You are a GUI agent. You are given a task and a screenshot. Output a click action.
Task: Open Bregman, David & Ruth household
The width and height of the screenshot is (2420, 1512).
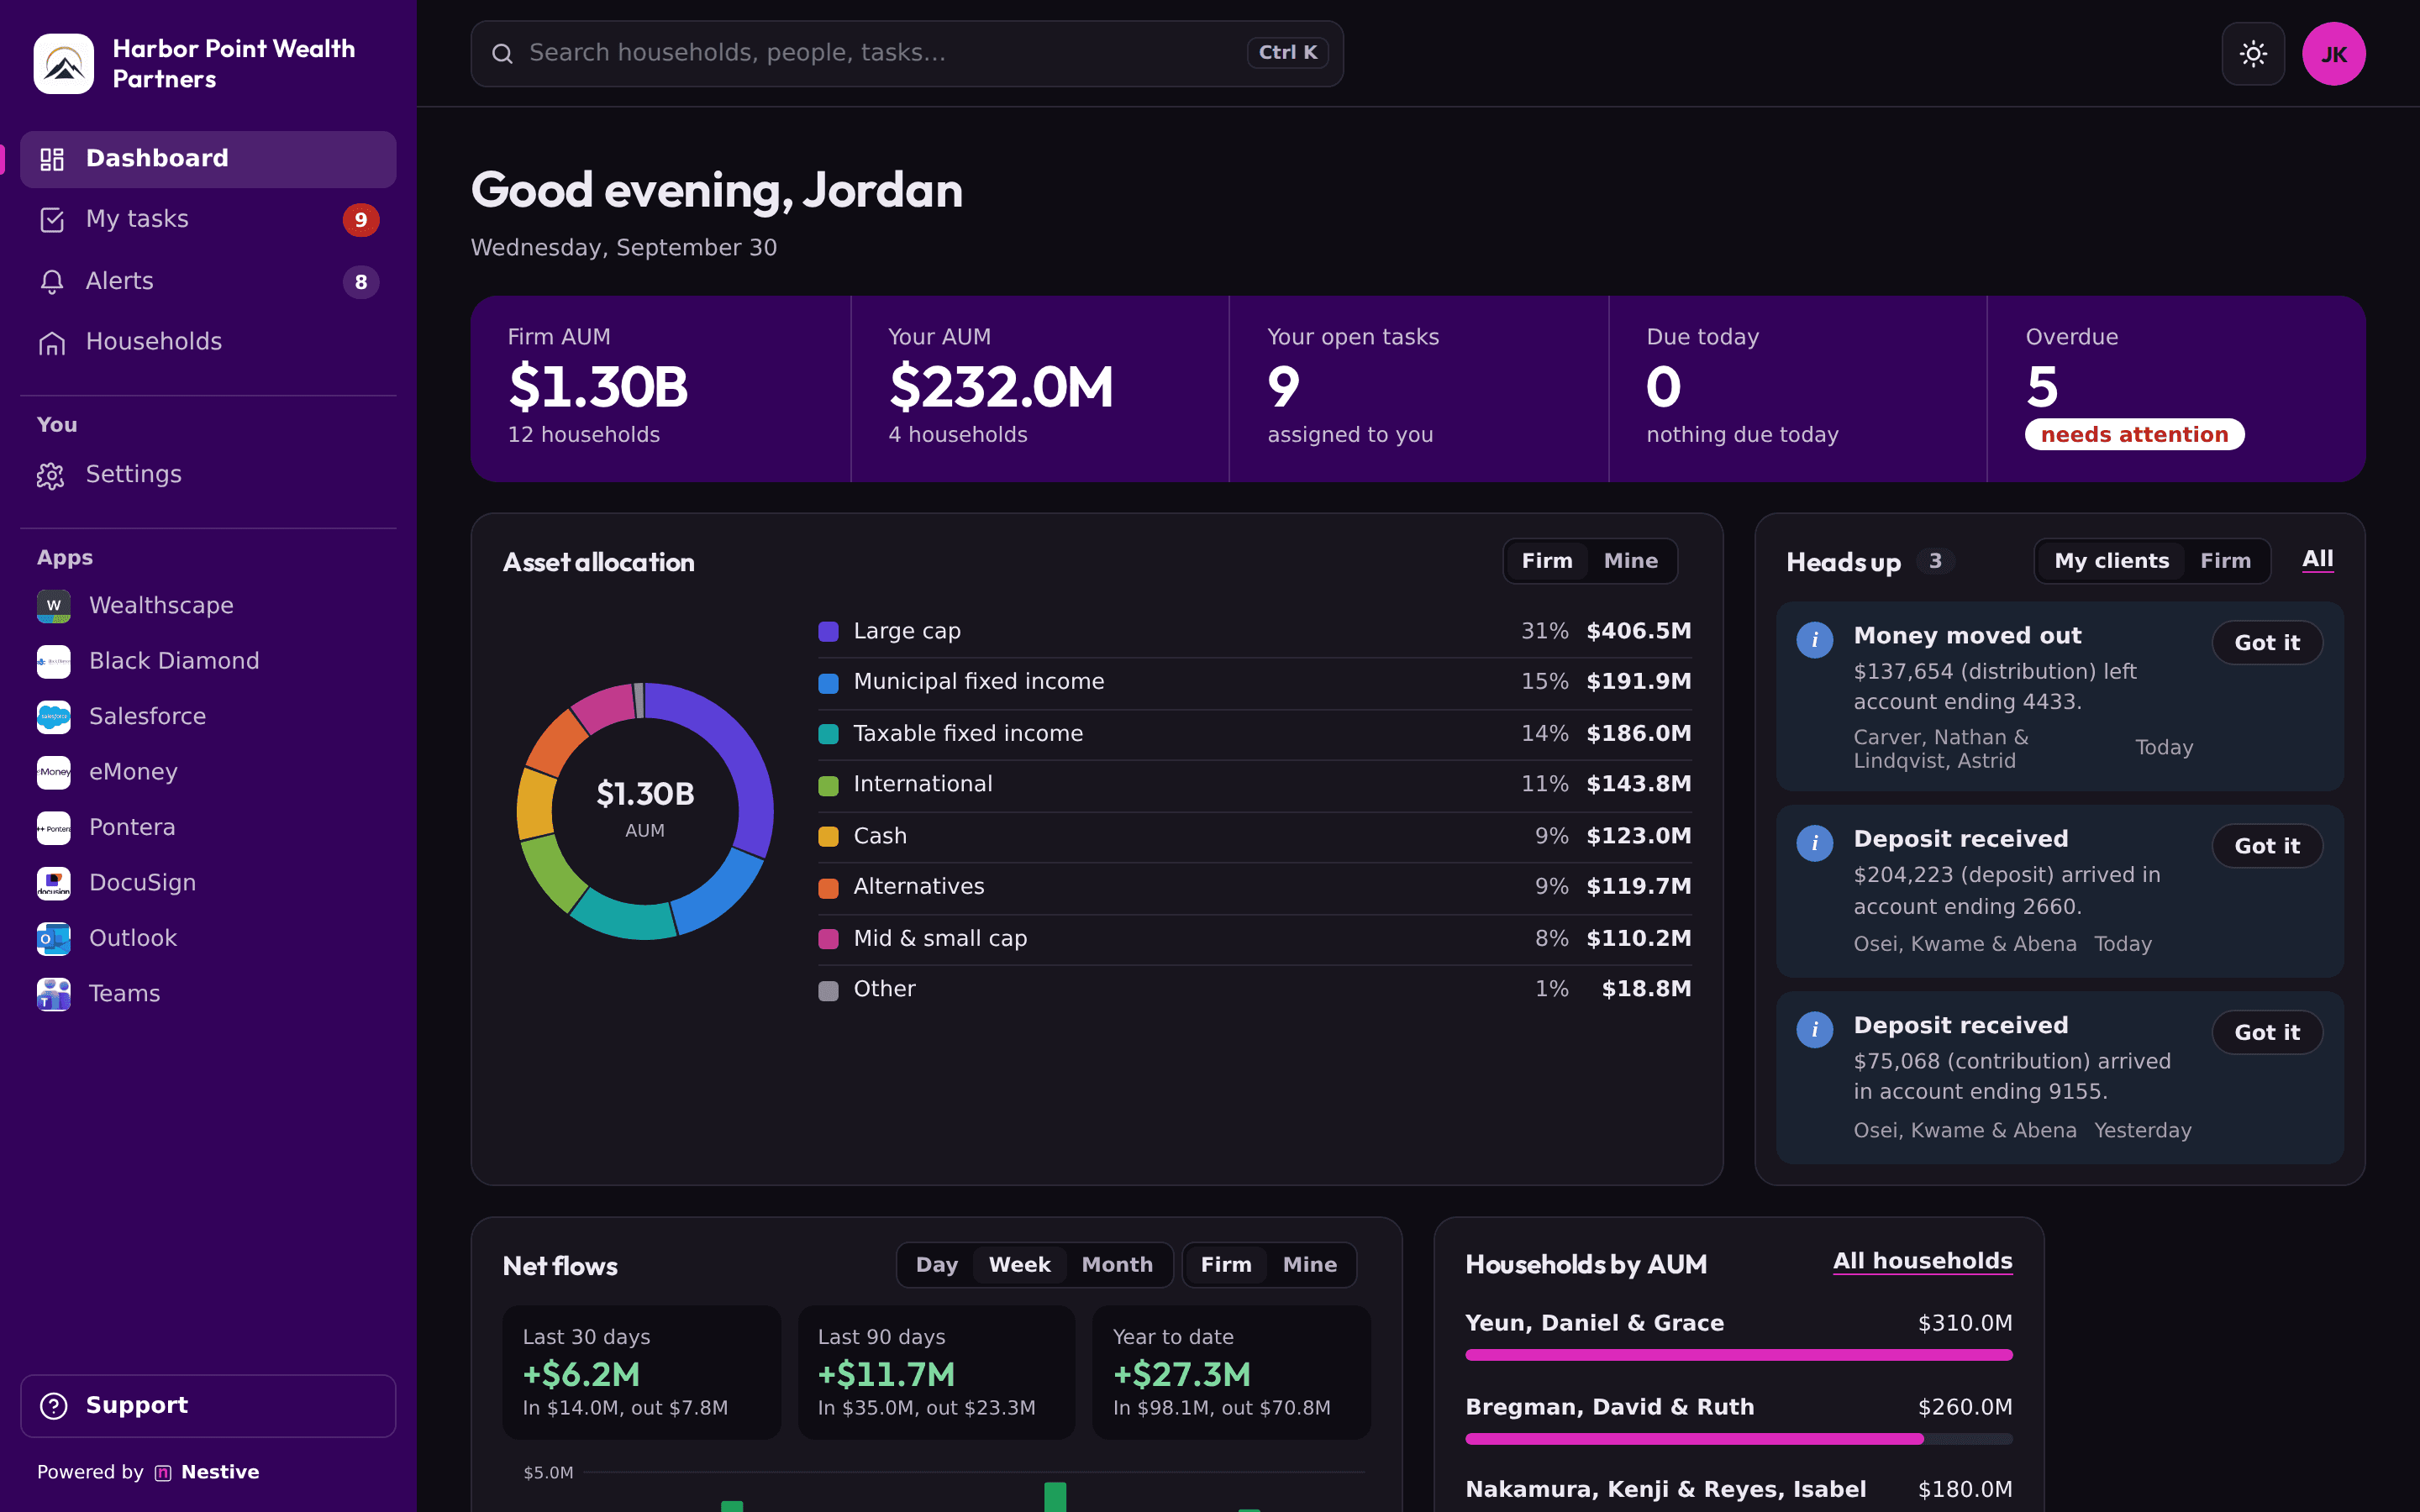1738,1421
